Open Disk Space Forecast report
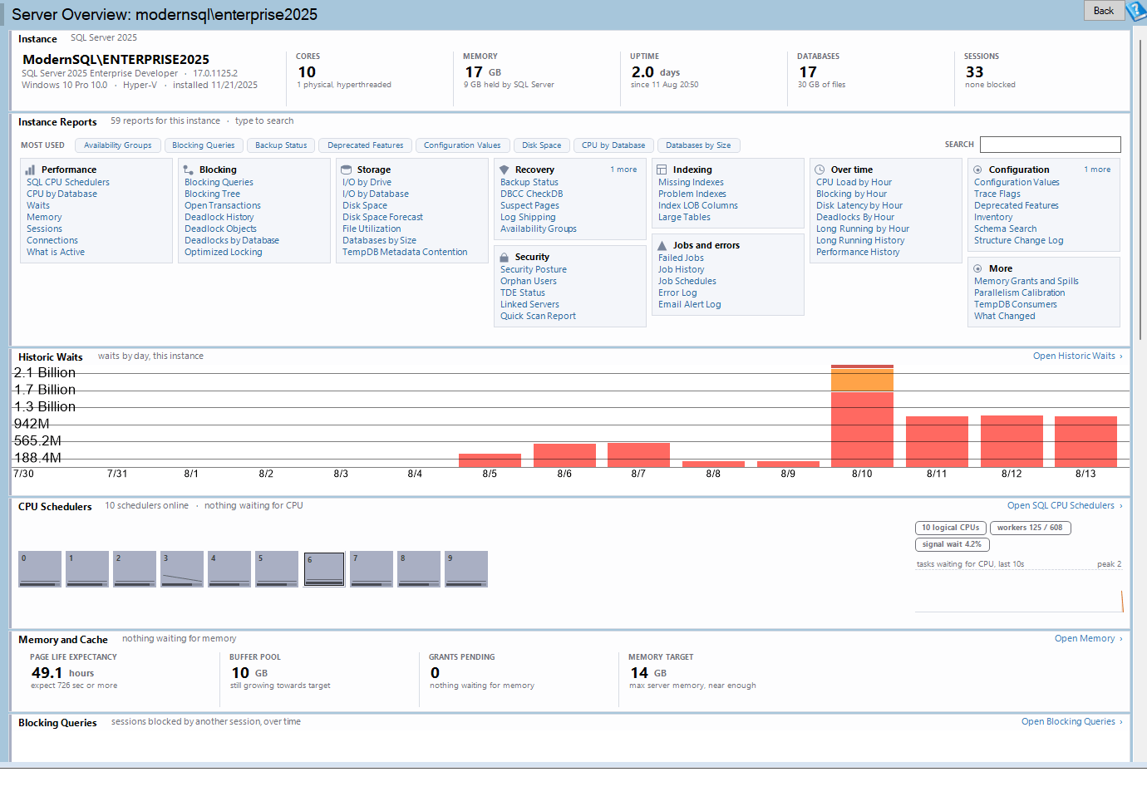1147x811 pixels. [x=382, y=217]
